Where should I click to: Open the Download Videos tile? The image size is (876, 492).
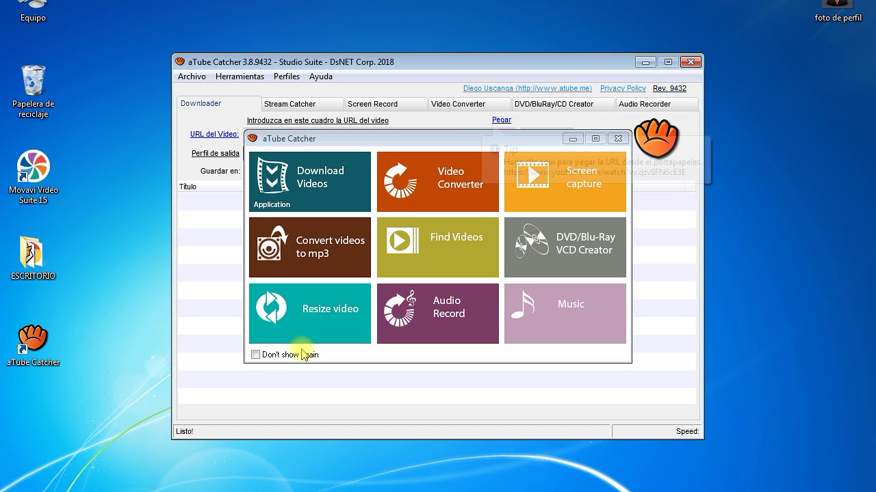(x=309, y=182)
